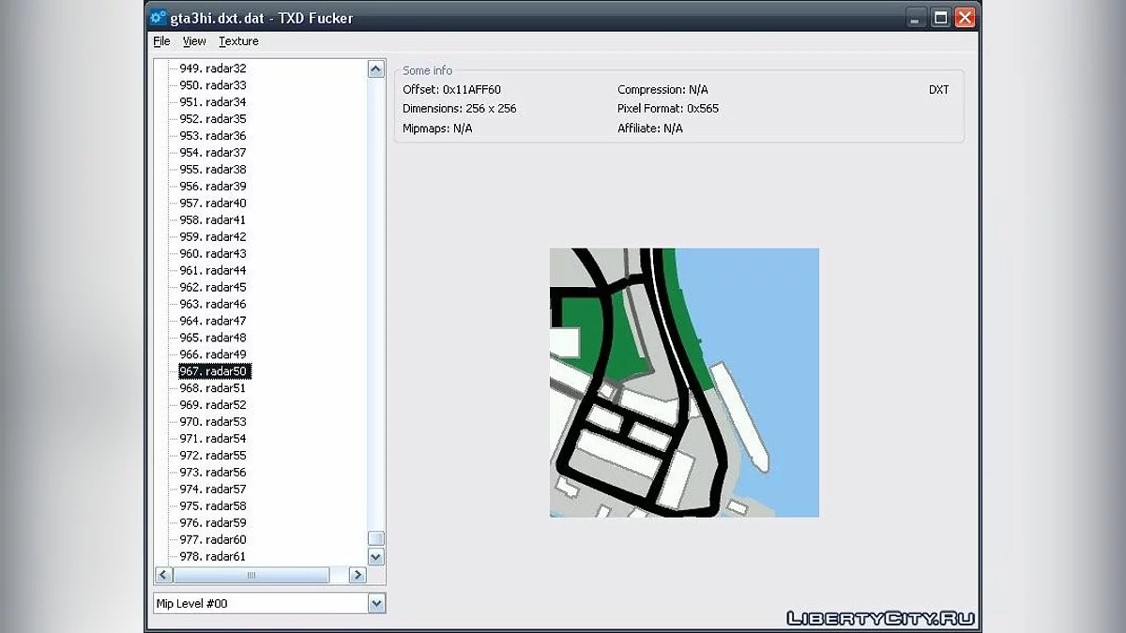Viewport: 1126px width, 633px height.
Task: Click the vertical scrollbar thumb
Action: 376,537
